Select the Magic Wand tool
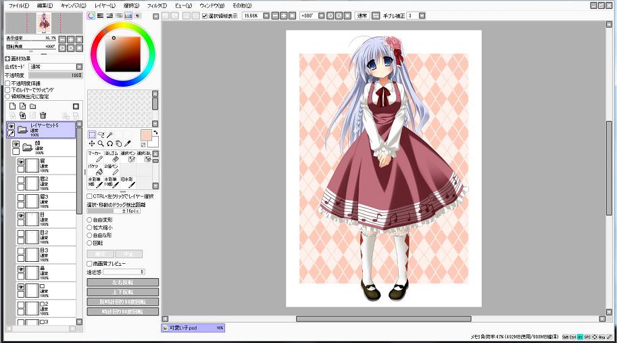The width and height of the screenshot is (617, 343). coord(109,135)
